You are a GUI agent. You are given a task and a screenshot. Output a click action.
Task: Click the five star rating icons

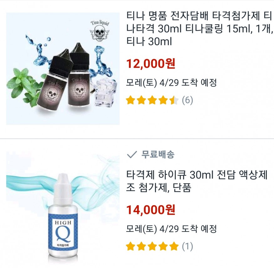pos(152,246)
